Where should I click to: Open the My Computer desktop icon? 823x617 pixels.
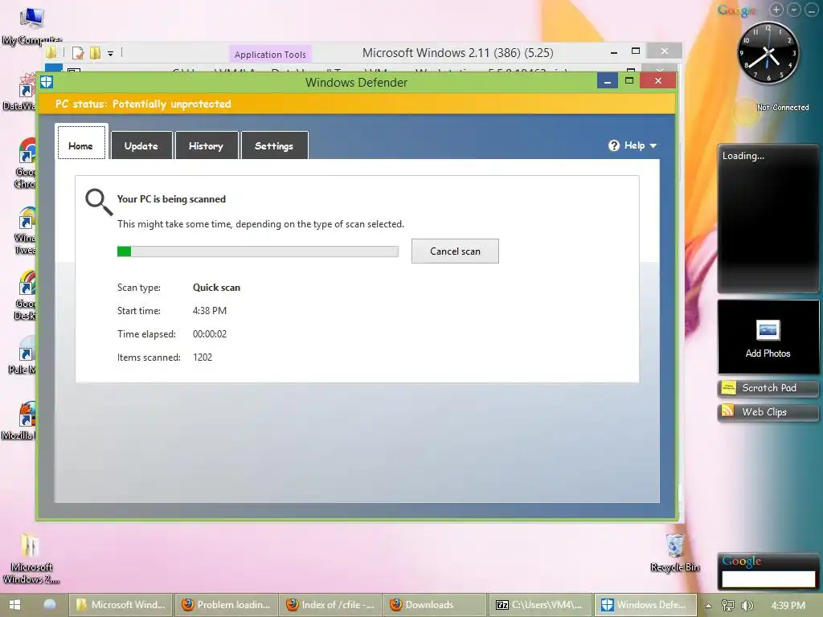tap(31, 26)
